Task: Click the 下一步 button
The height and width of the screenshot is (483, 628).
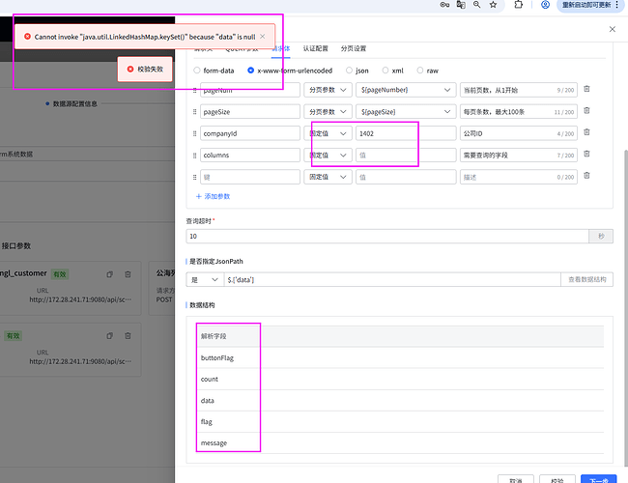Action: point(599,480)
